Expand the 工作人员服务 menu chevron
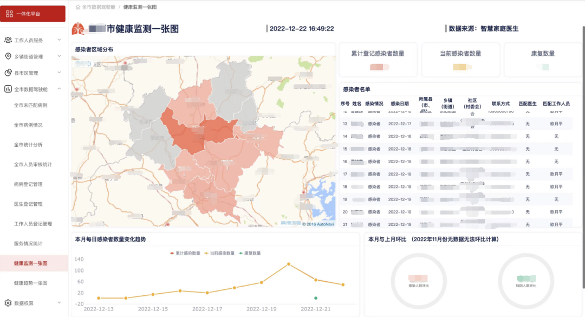The height and width of the screenshot is (317, 585). click(60, 40)
